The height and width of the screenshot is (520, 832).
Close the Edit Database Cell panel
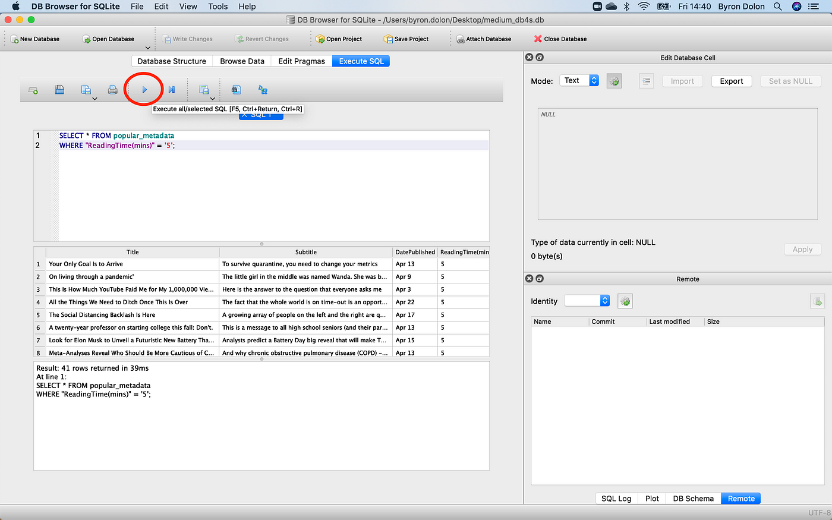(529, 58)
